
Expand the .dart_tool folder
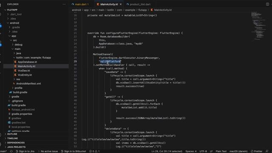point(16,14)
